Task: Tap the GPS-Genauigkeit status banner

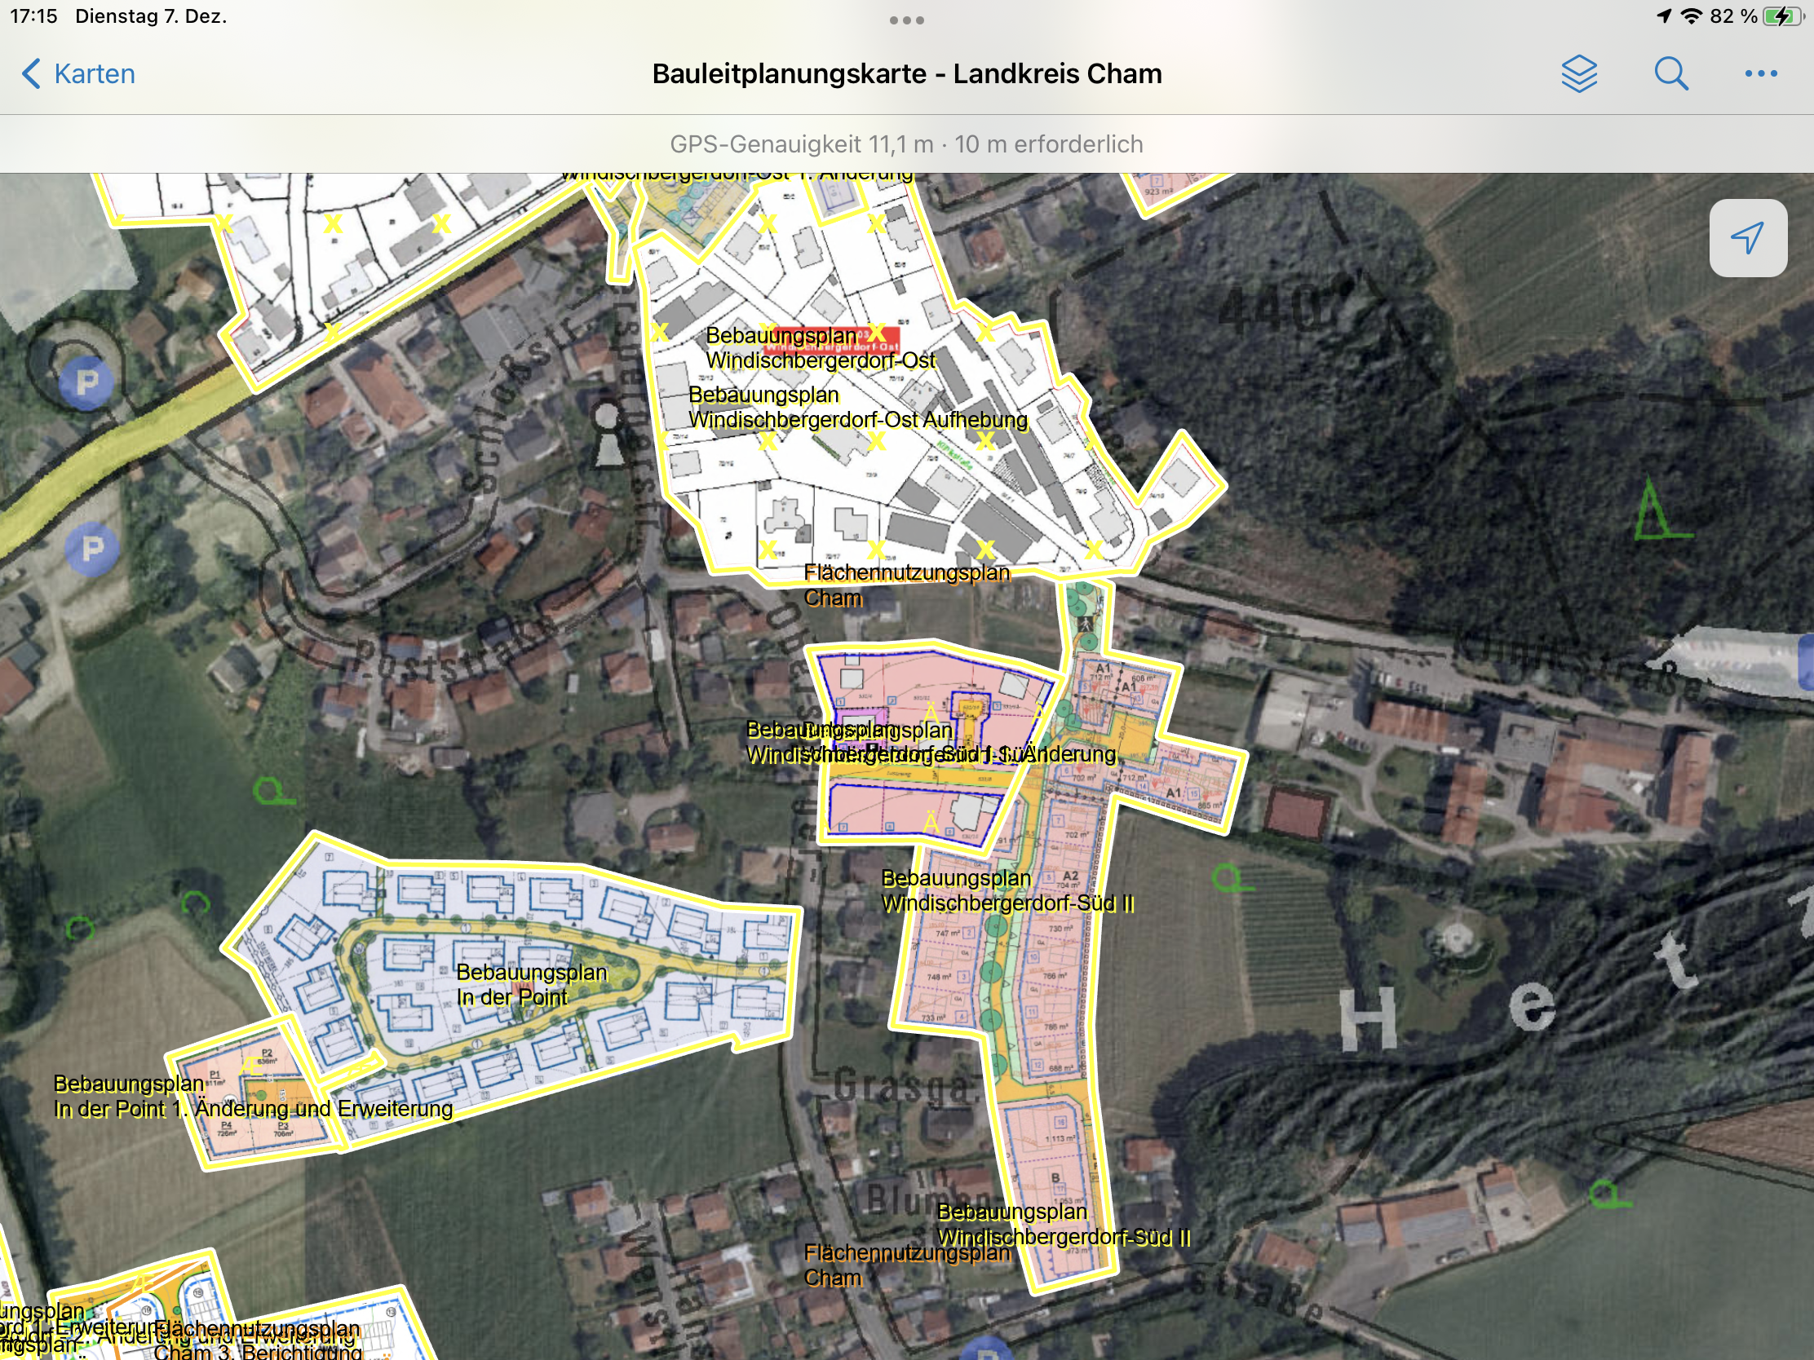Action: [x=906, y=144]
